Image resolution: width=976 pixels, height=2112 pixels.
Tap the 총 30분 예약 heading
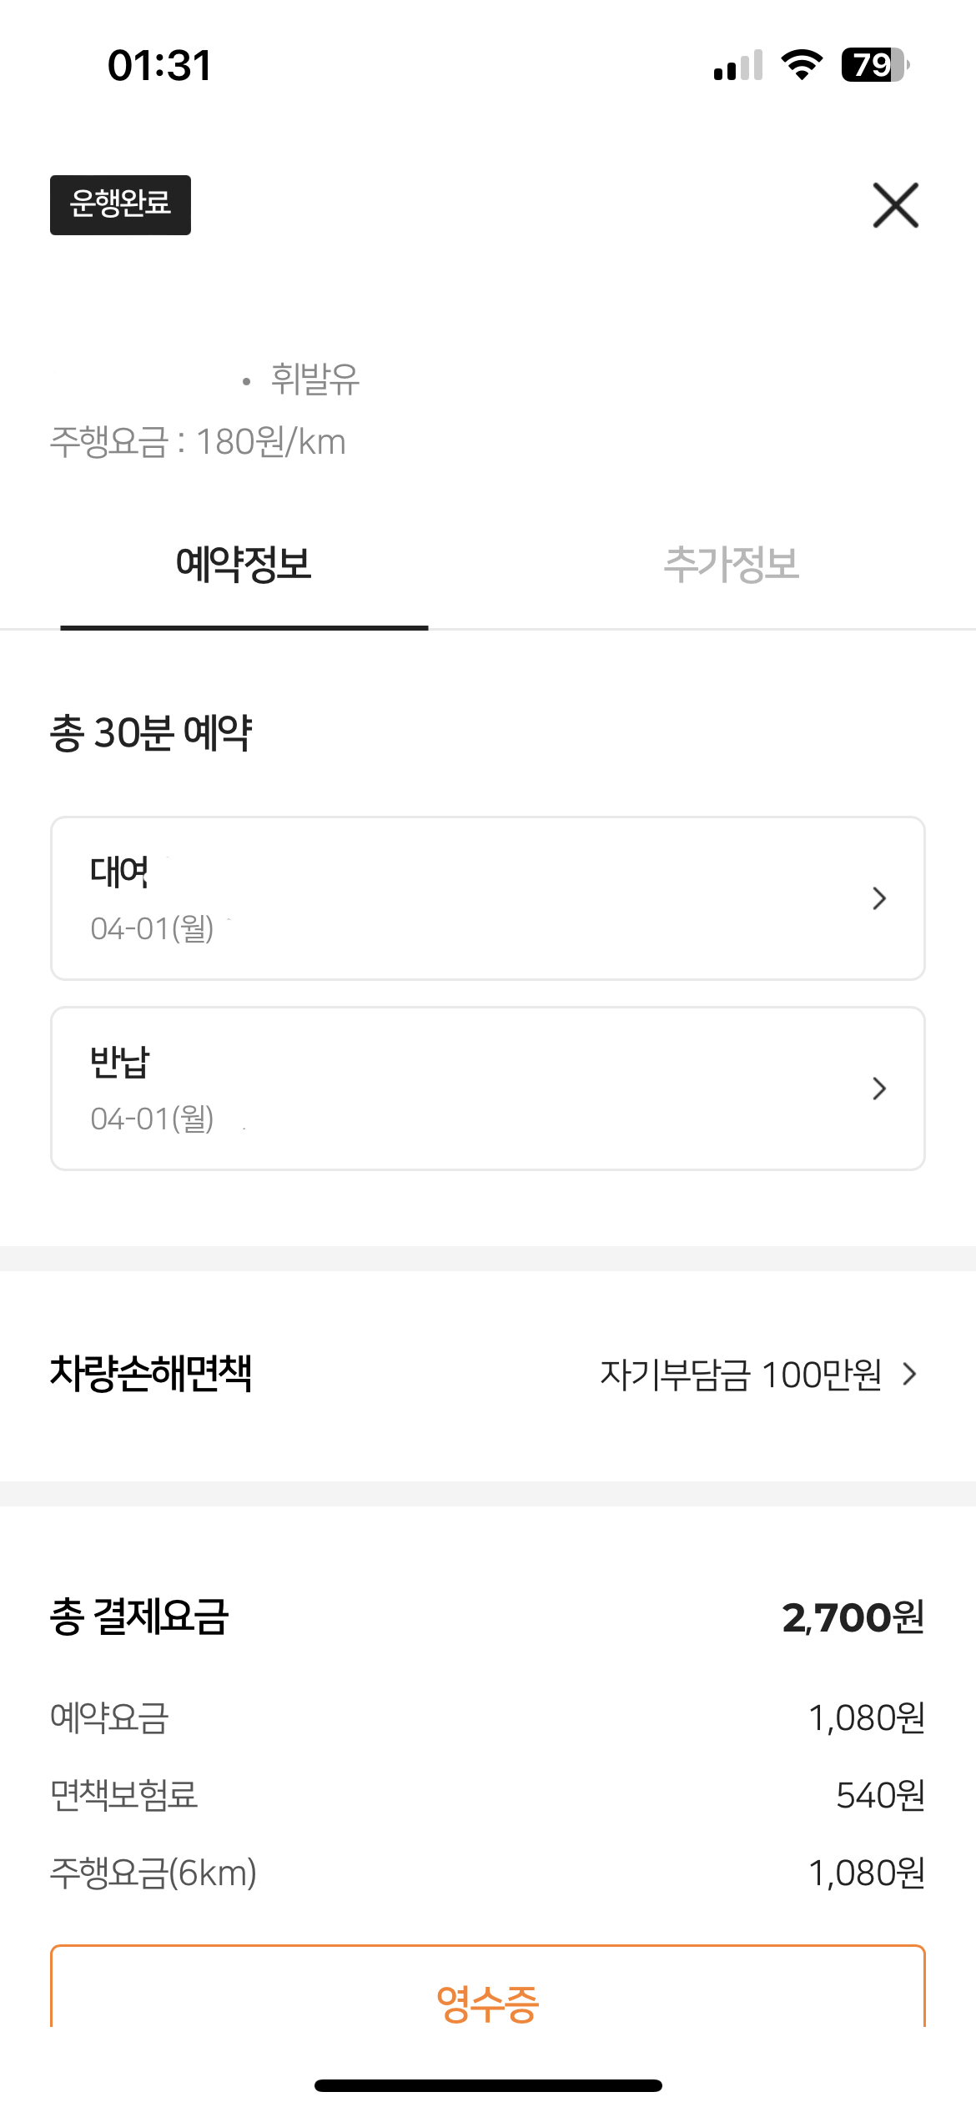(x=151, y=733)
